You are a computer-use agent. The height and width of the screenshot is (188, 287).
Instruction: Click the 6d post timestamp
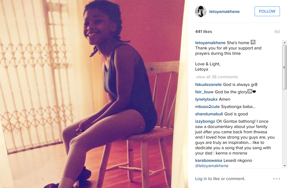(x=277, y=31)
